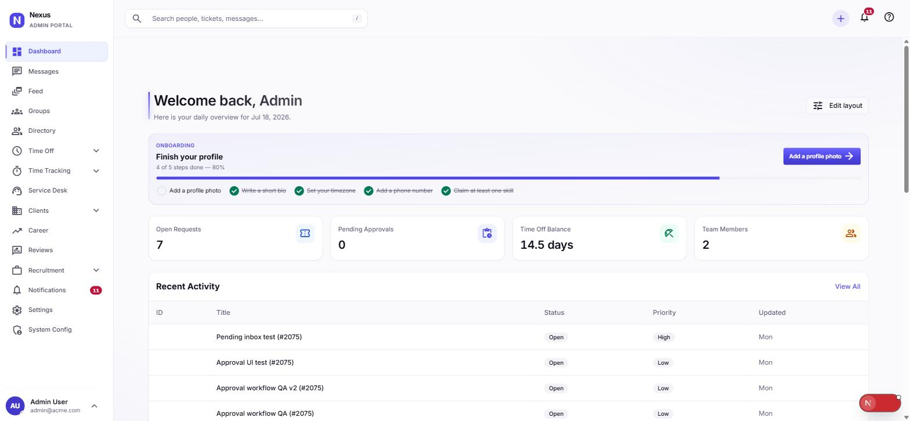Click the Add a profile photo button
The width and height of the screenshot is (910, 421).
pyautogui.click(x=822, y=156)
